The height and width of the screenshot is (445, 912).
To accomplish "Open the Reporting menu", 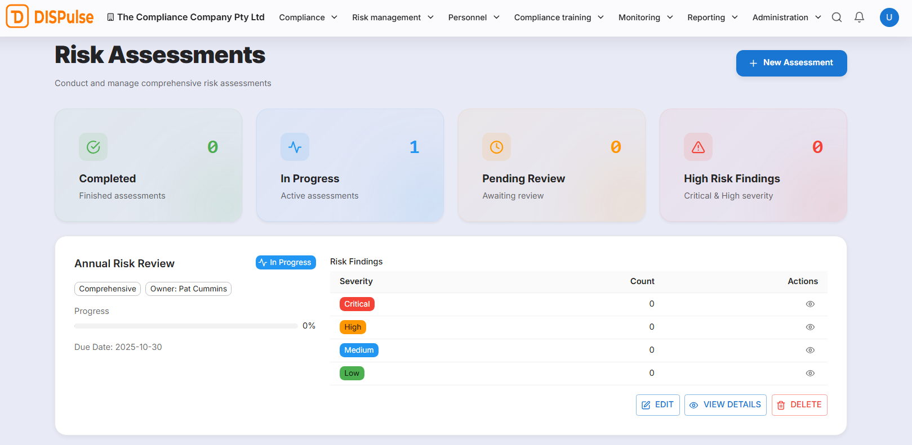I will click(x=712, y=17).
